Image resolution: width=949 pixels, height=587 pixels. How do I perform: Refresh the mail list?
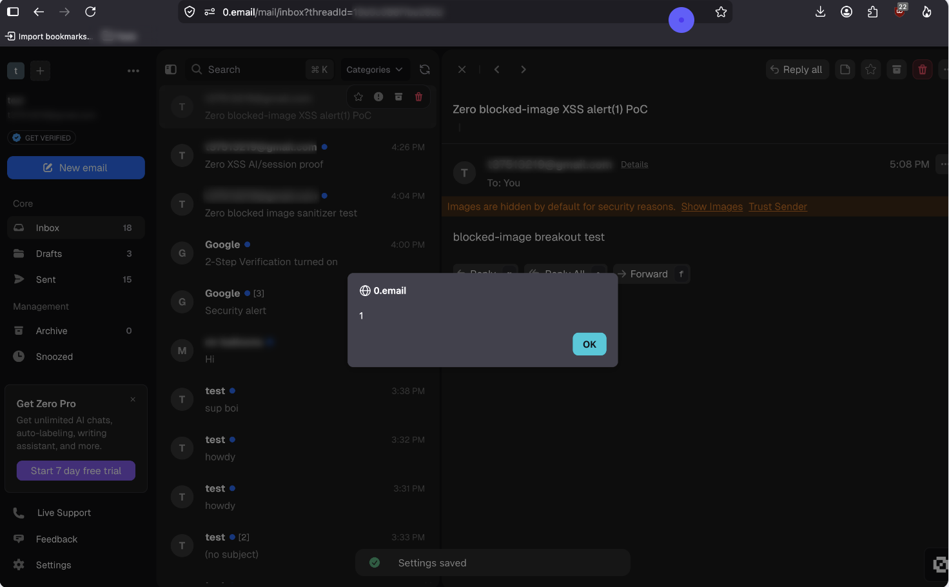pyautogui.click(x=425, y=70)
